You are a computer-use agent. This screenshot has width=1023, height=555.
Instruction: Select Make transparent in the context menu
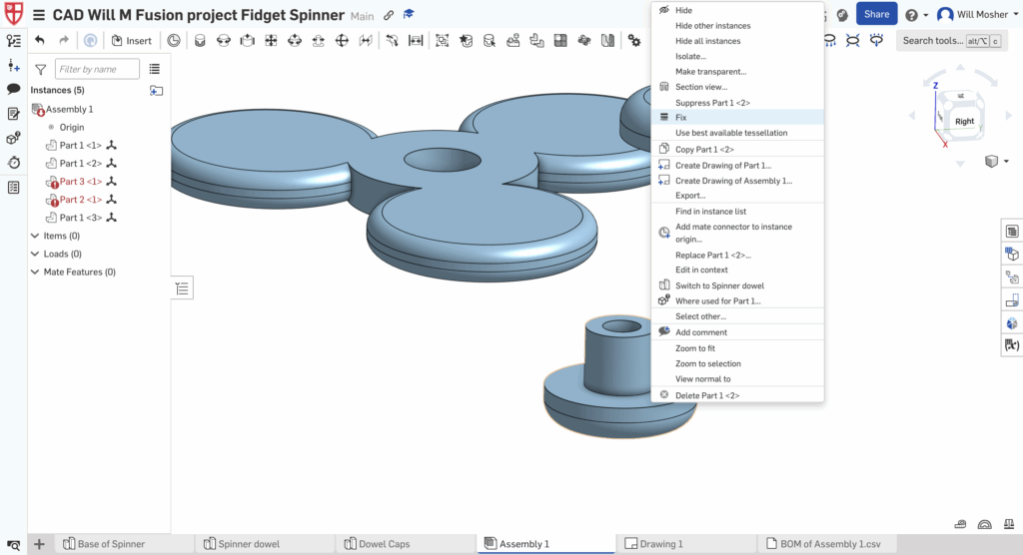[710, 72]
